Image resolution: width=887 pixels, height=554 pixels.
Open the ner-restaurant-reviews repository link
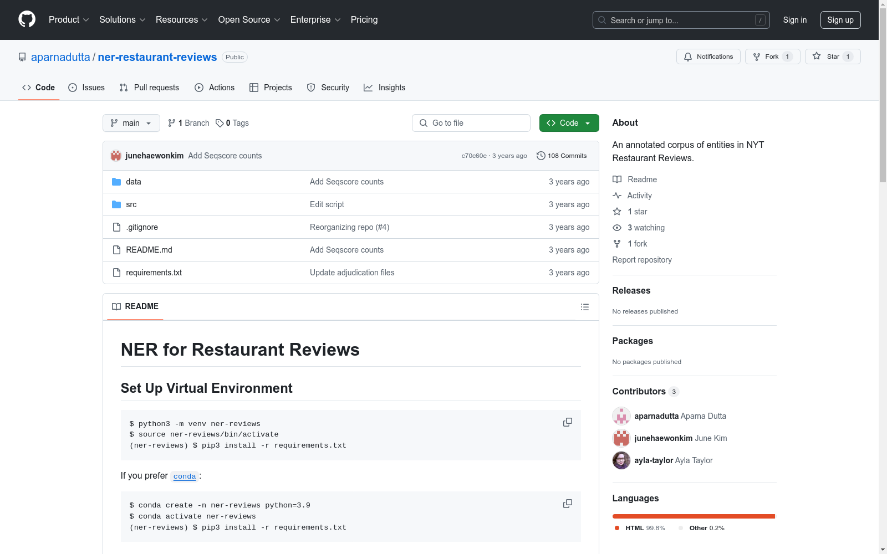tap(157, 57)
